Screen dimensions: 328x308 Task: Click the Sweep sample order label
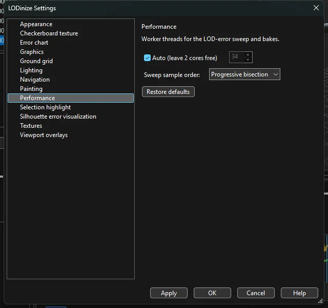[x=172, y=75]
